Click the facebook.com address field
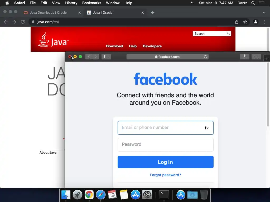 pos(167,57)
